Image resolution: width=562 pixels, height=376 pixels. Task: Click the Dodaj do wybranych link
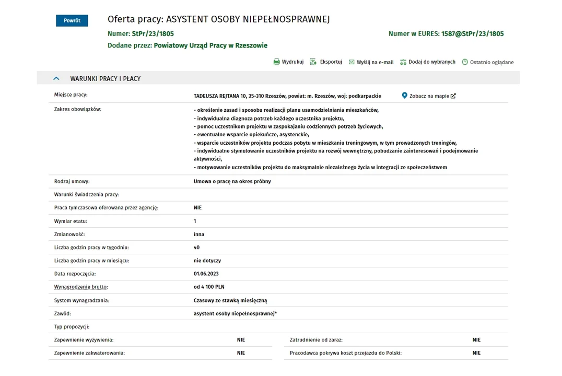(x=432, y=62)
